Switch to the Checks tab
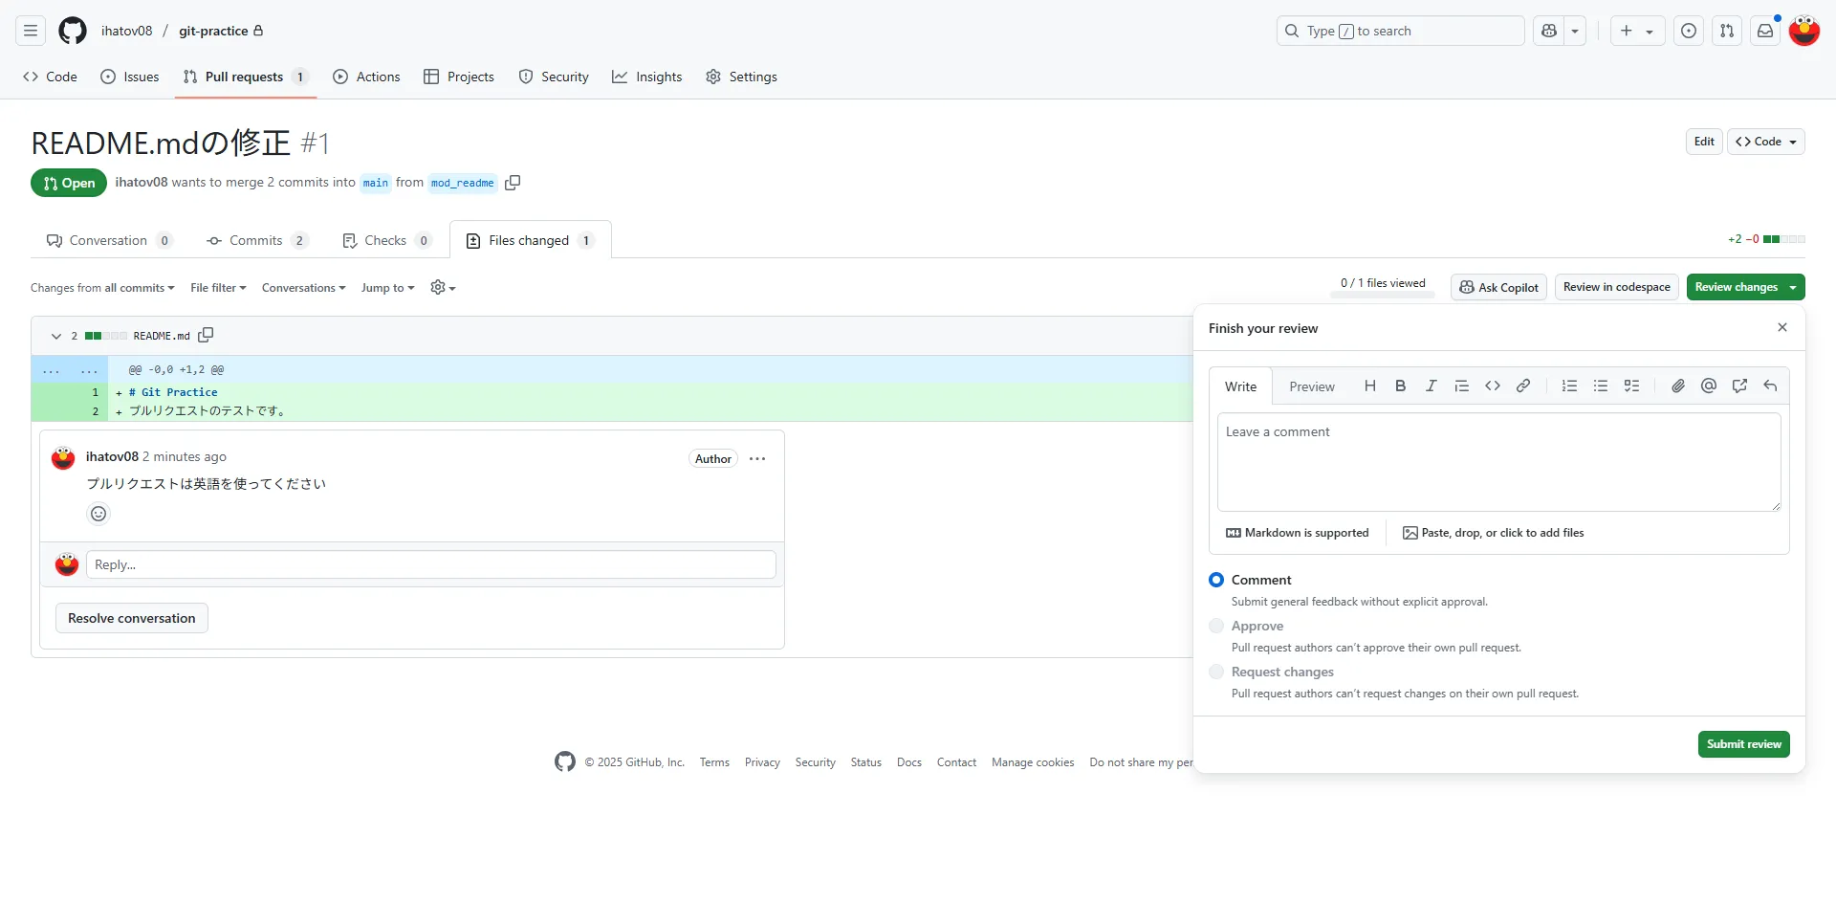The width and height of the screenshot is (1836, 904). [x=387, y=240]
